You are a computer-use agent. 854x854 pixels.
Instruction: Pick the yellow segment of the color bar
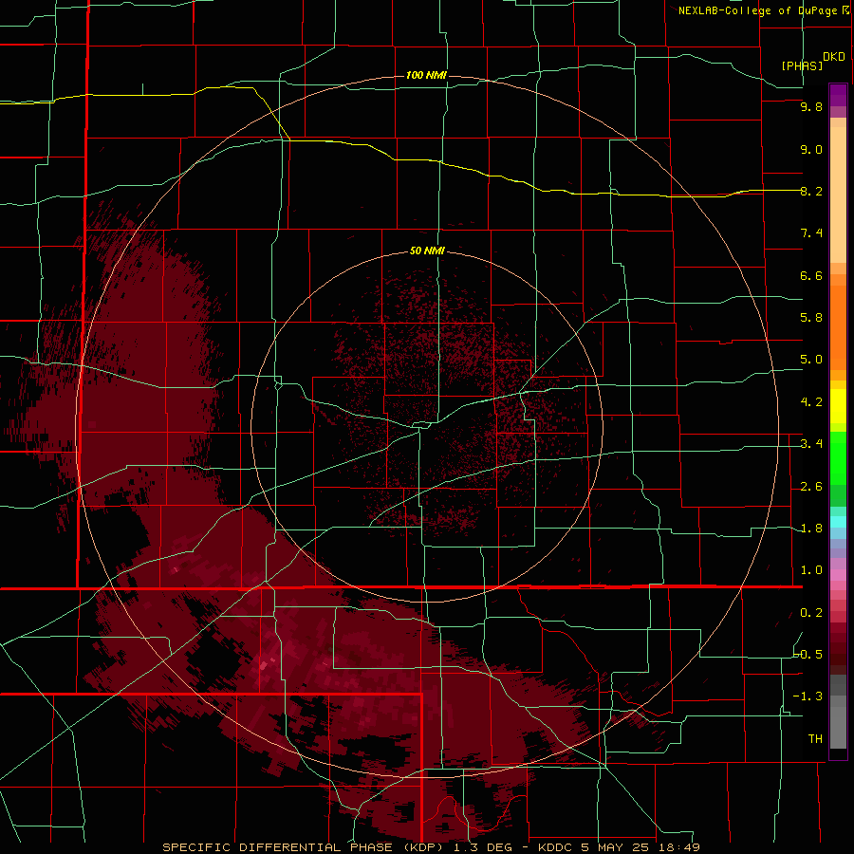coord(838,406)
